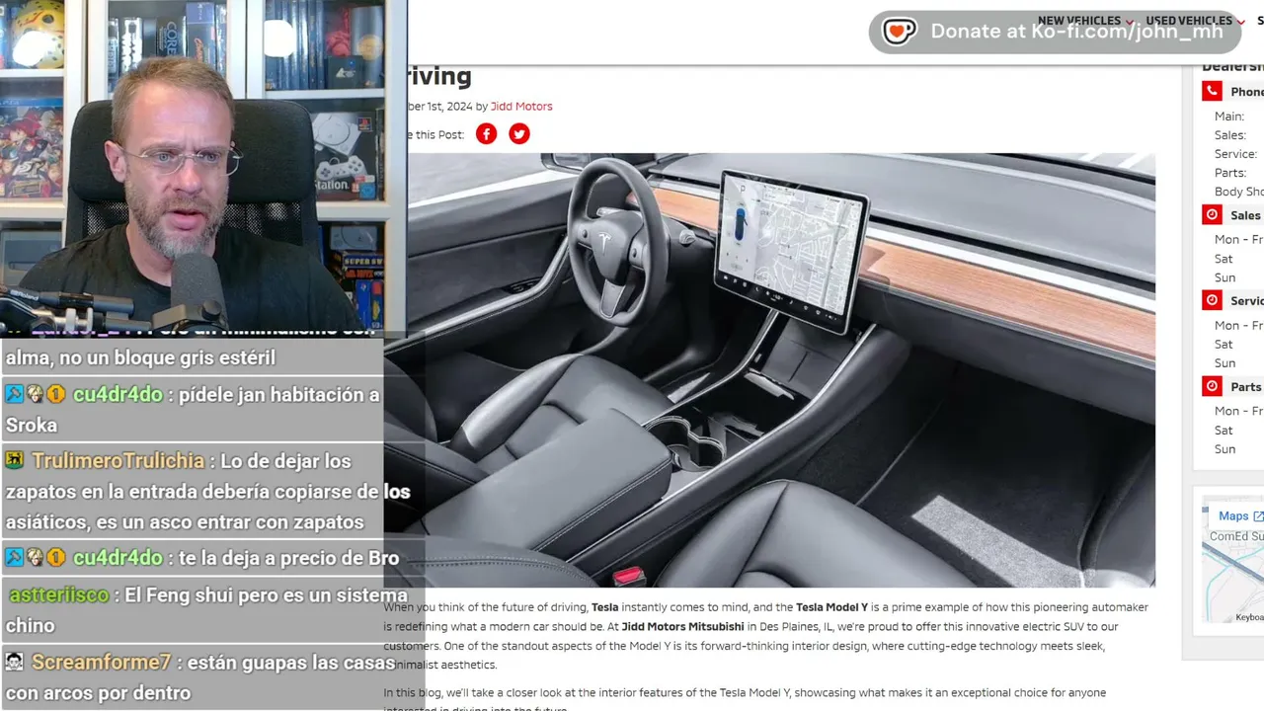Click the blue badge before 'pídele jan habitación' message

click(x=14, y=394)
